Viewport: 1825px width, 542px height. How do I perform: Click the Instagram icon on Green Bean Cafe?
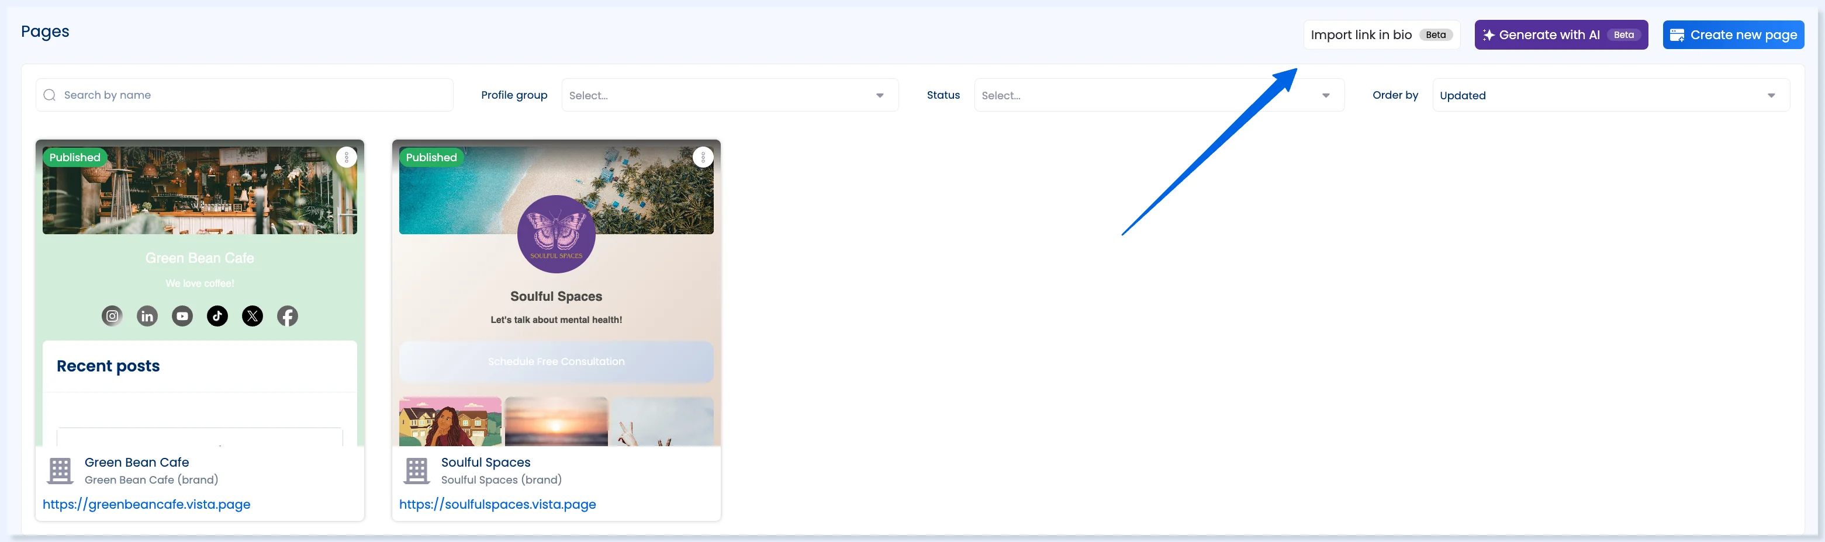(x=112, y=315)
